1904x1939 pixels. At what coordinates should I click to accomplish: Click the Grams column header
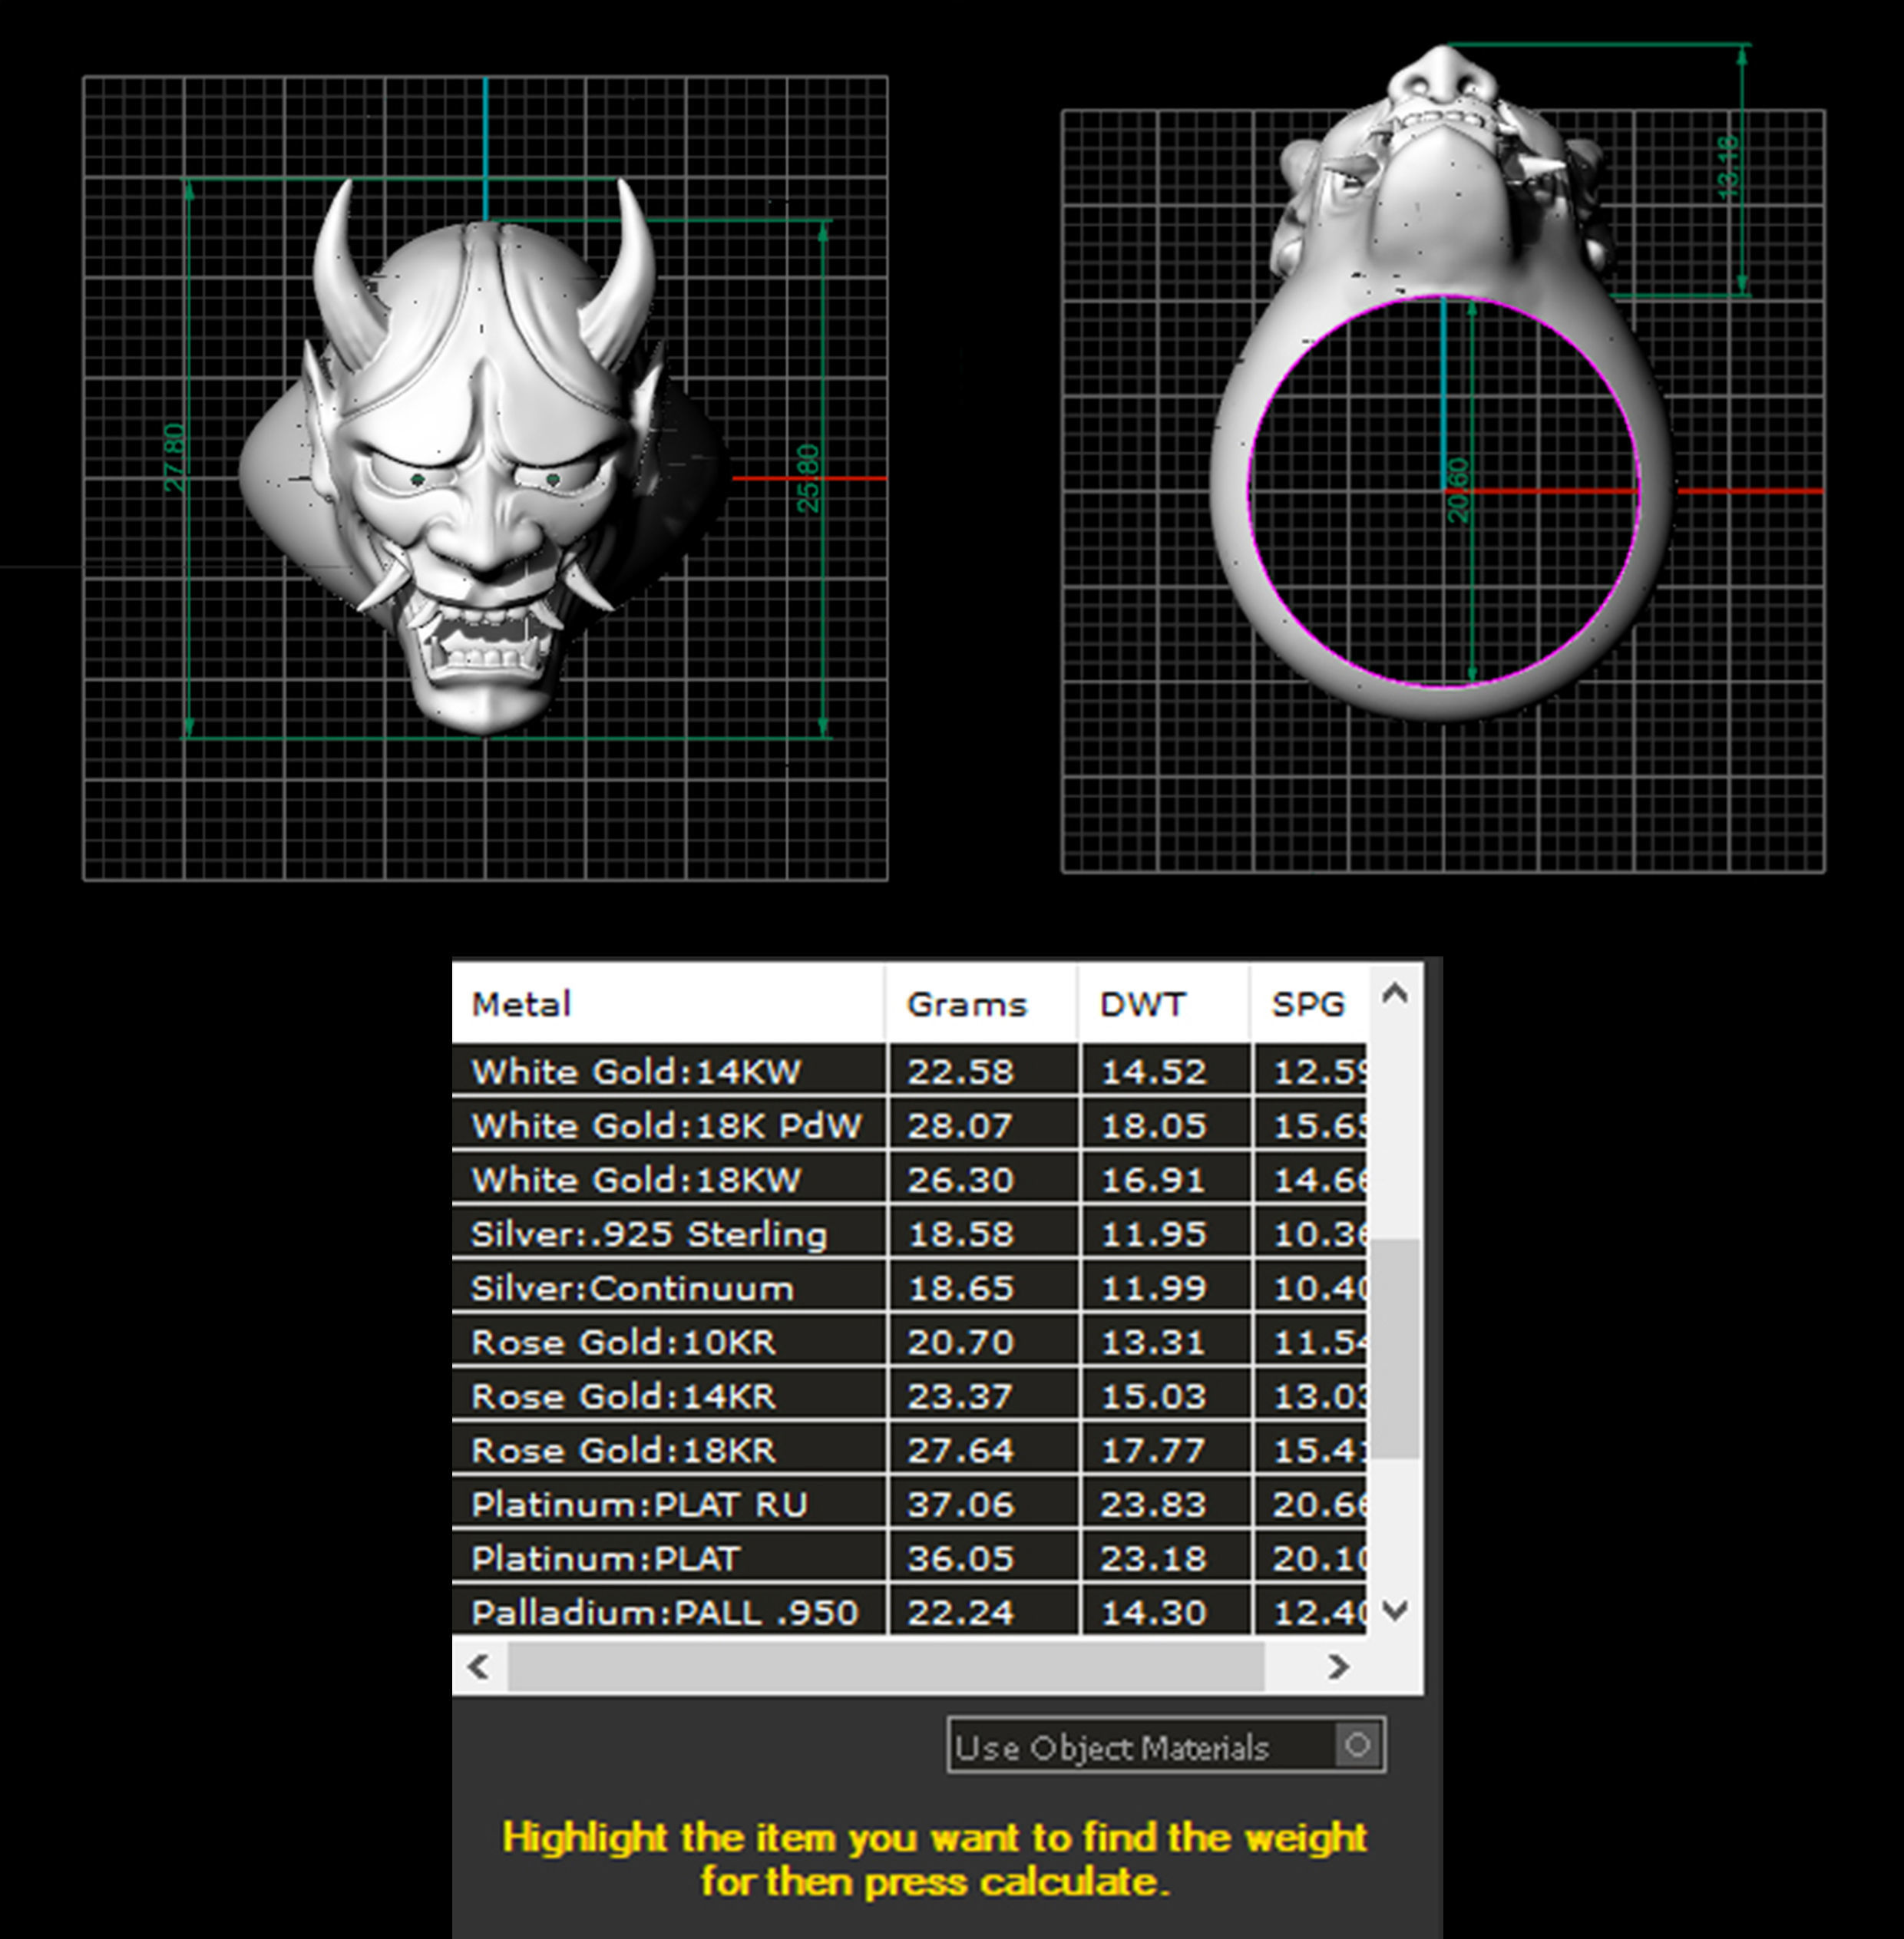tap(981, 1003)
